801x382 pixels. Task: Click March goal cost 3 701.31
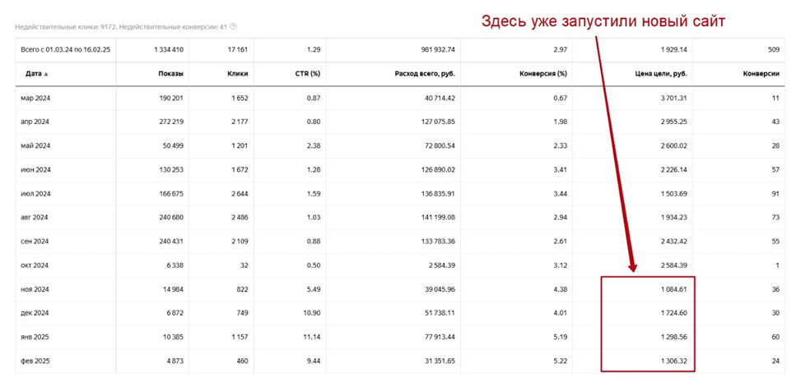click(x=673, y=98)
